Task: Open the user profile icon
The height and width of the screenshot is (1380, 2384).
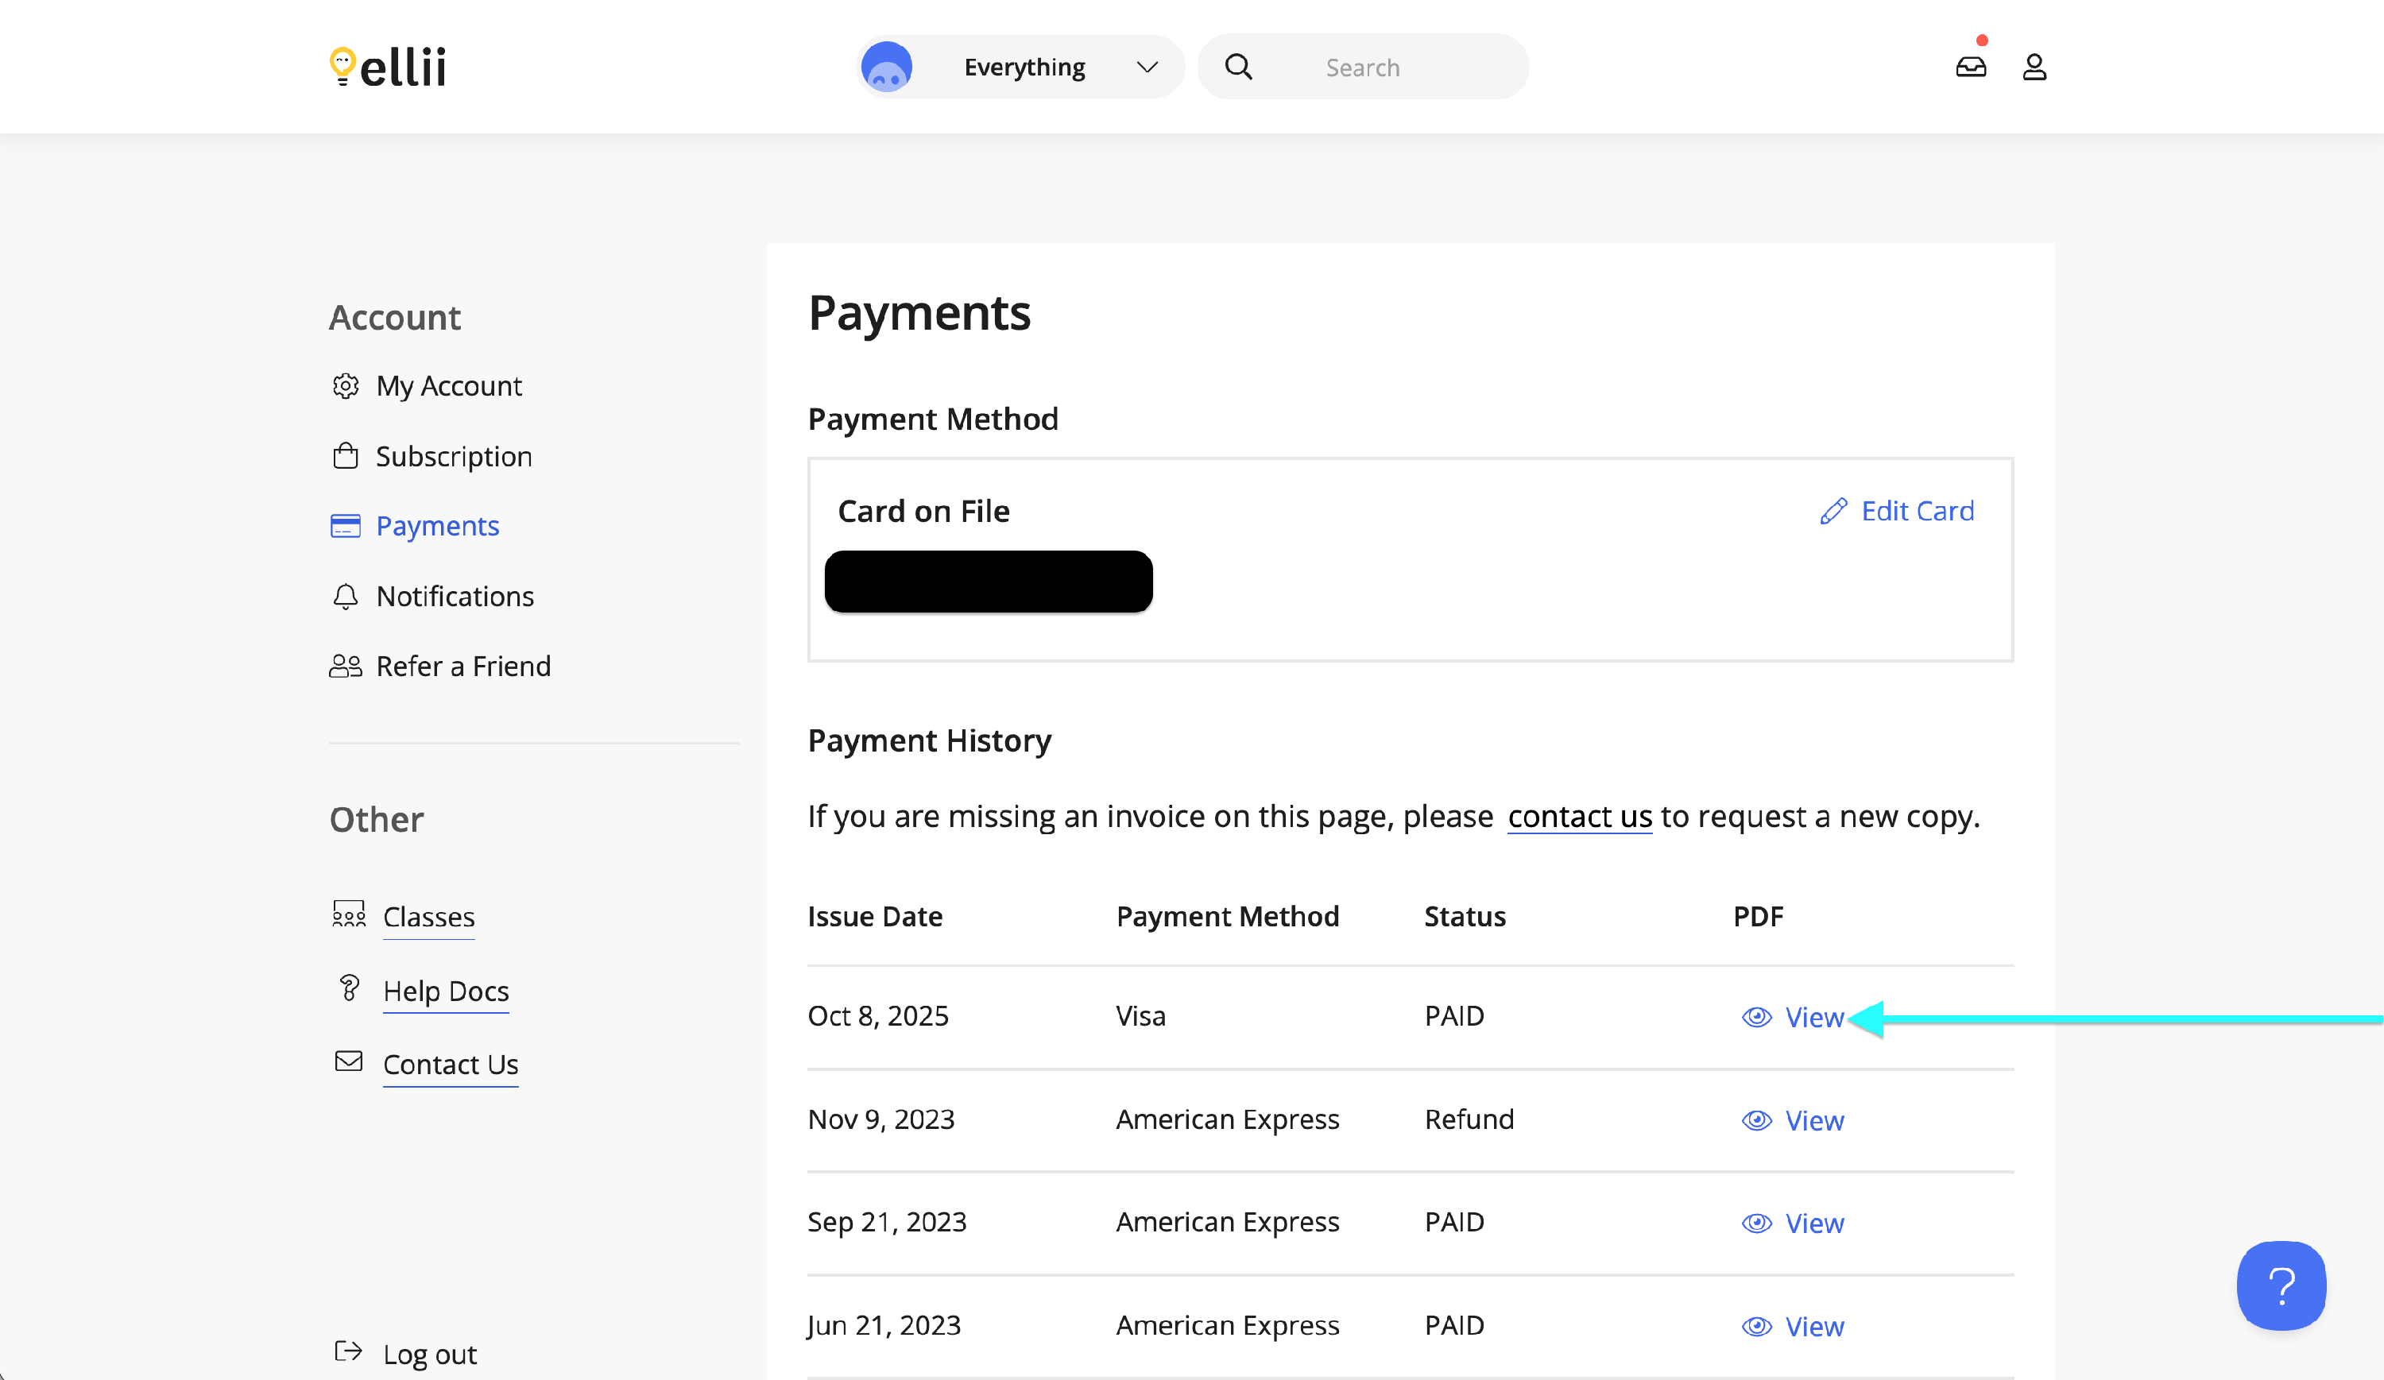Action: click(2034, 68)
